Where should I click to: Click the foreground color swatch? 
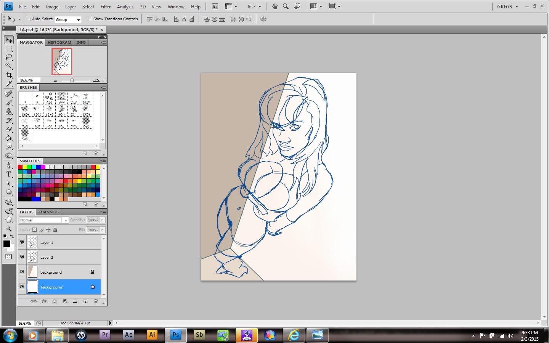point(6,244)
